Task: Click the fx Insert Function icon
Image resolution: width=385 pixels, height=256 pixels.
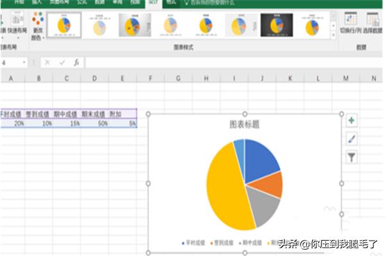Action: (x=76, y=63)
